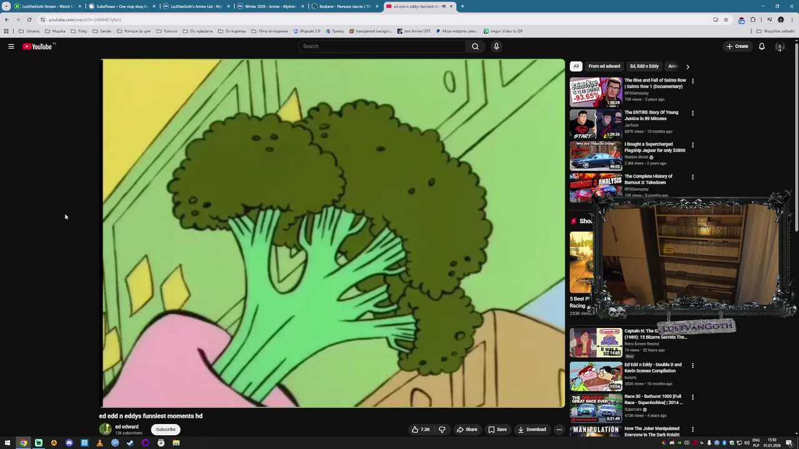This screenshot has width=799, height=449.
Task: Dislike the video with thumbs down
Action: (442, 429)
